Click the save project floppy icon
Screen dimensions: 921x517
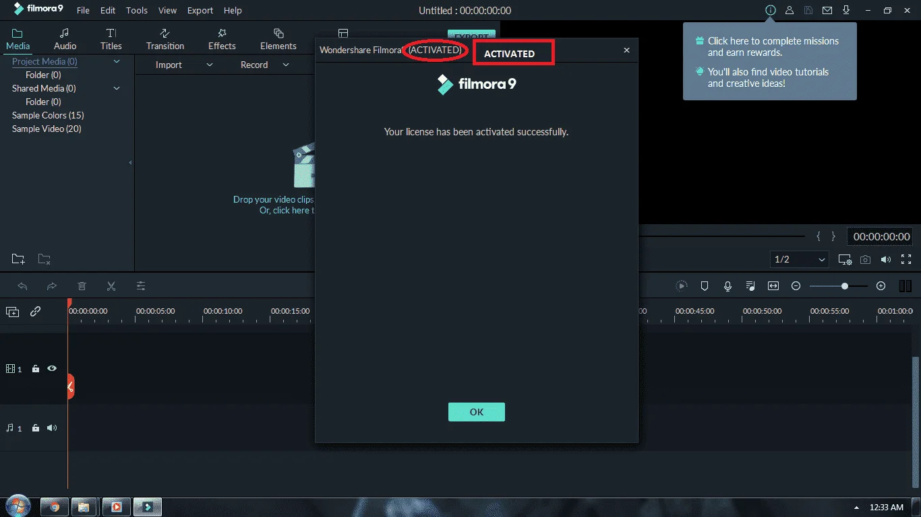(x=808, y=11)
